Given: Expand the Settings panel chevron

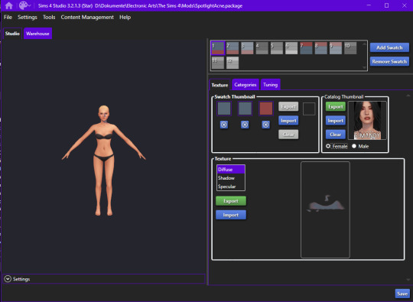Looking at the screenshot, I should click(8, 279).
